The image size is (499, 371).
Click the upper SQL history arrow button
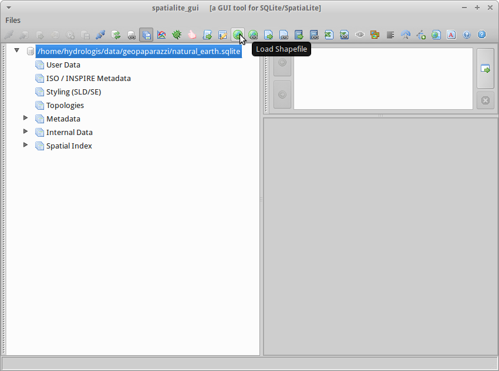tap(282, 62)
